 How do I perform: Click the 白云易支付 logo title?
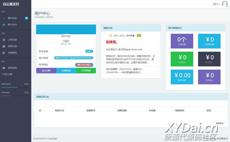point(11,4)
